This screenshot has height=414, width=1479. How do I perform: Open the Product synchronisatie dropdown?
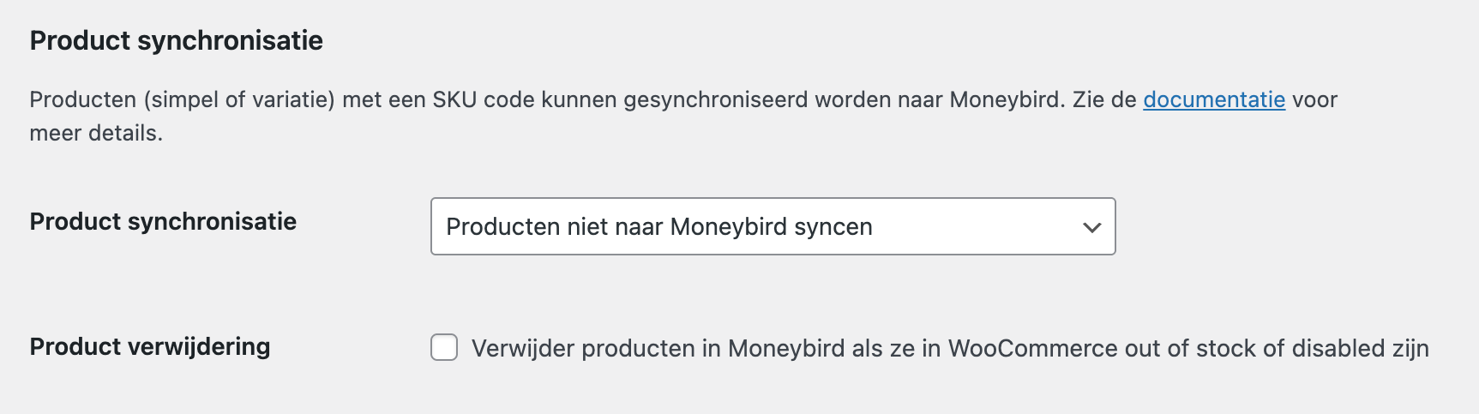click(x=772, y=226)
